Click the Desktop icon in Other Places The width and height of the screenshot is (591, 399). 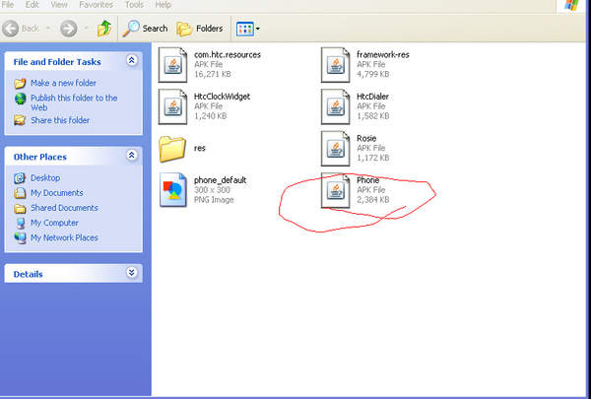(20, 178)
